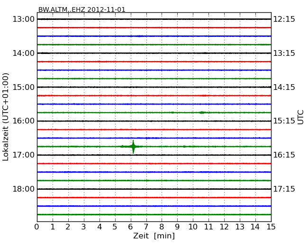Click the x-axis tick label 4
Screen dimensions: 308x246
click(100, 227)
